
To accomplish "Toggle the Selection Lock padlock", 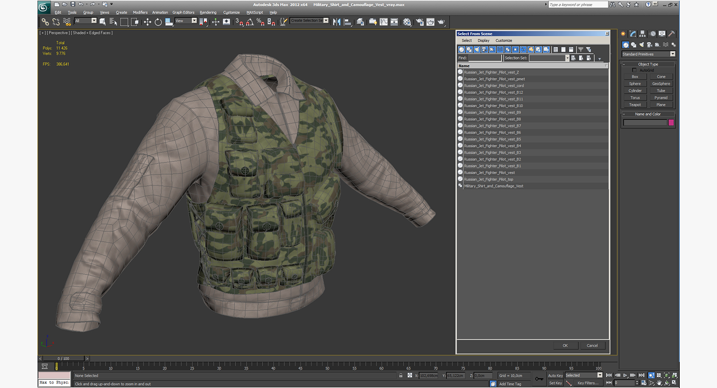I will 401,375.
